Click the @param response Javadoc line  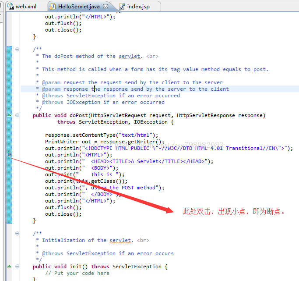132,89
